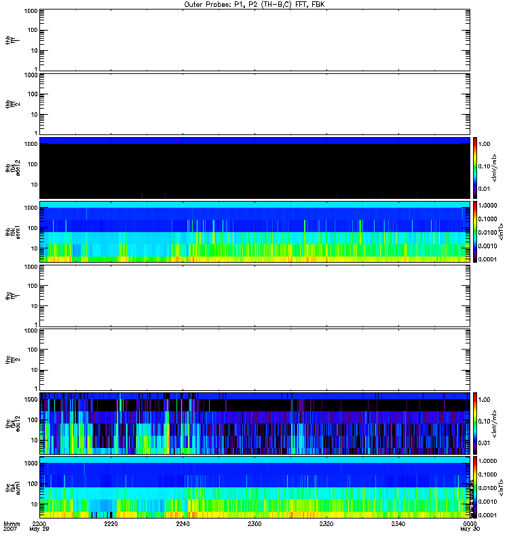Click the 'hhmm' axis unit label
Screen dimensions: 509x543
point(12,523)
